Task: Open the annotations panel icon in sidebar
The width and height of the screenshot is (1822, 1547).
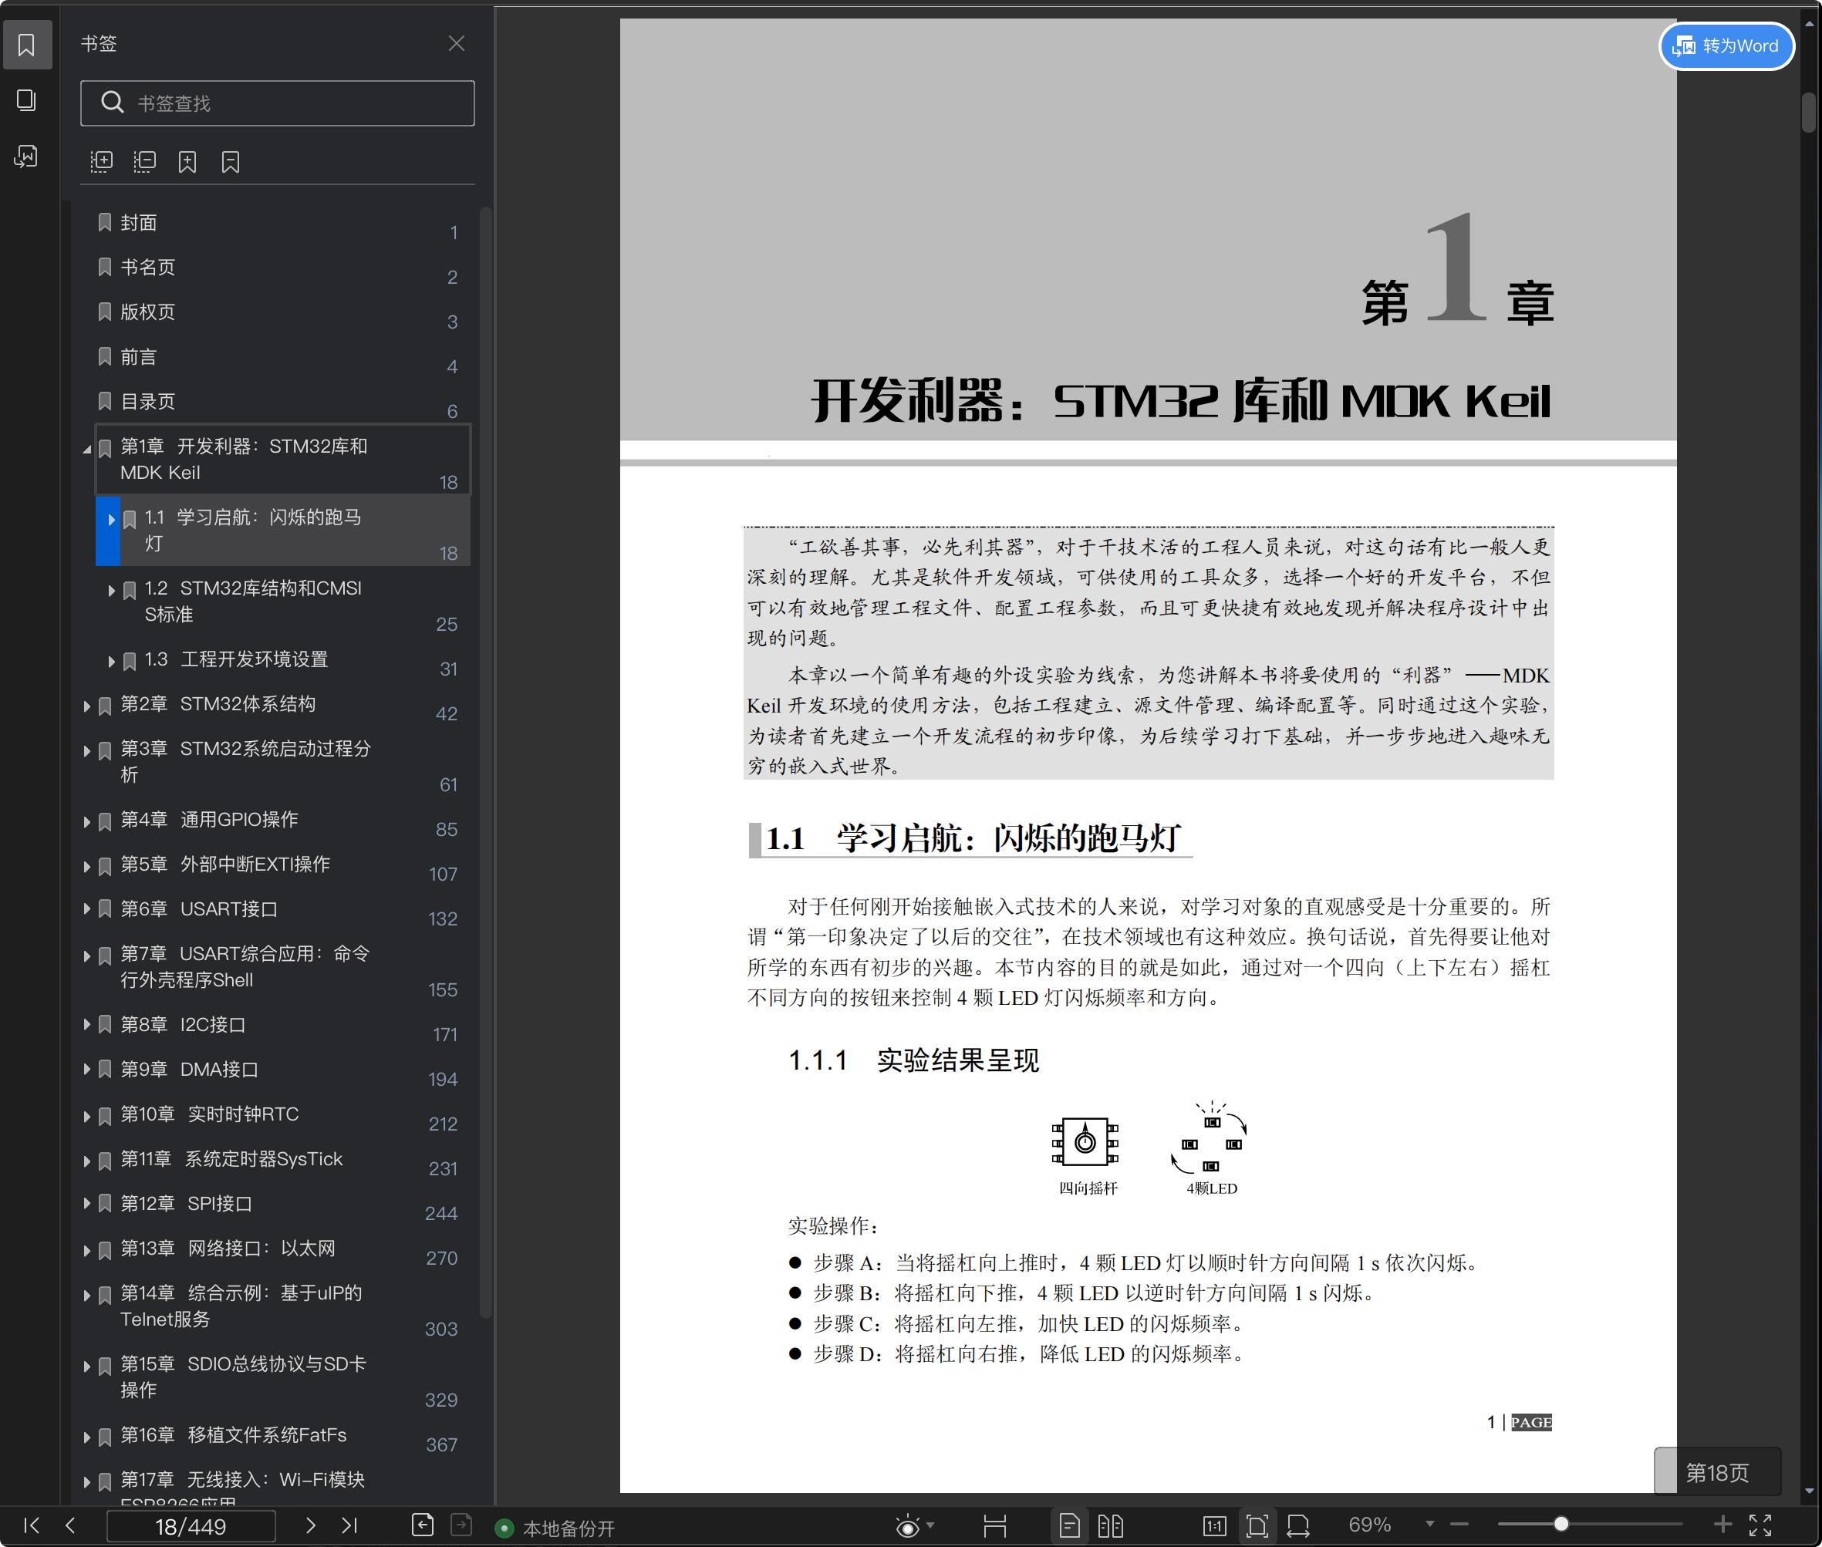Action: [27, 156]
